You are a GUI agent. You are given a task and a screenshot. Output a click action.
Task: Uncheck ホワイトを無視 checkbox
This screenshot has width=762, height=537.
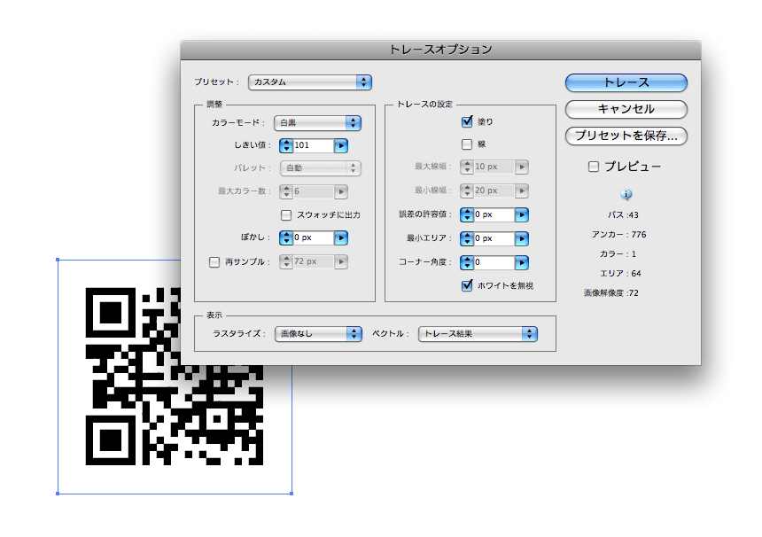click(x=467, y=285)
